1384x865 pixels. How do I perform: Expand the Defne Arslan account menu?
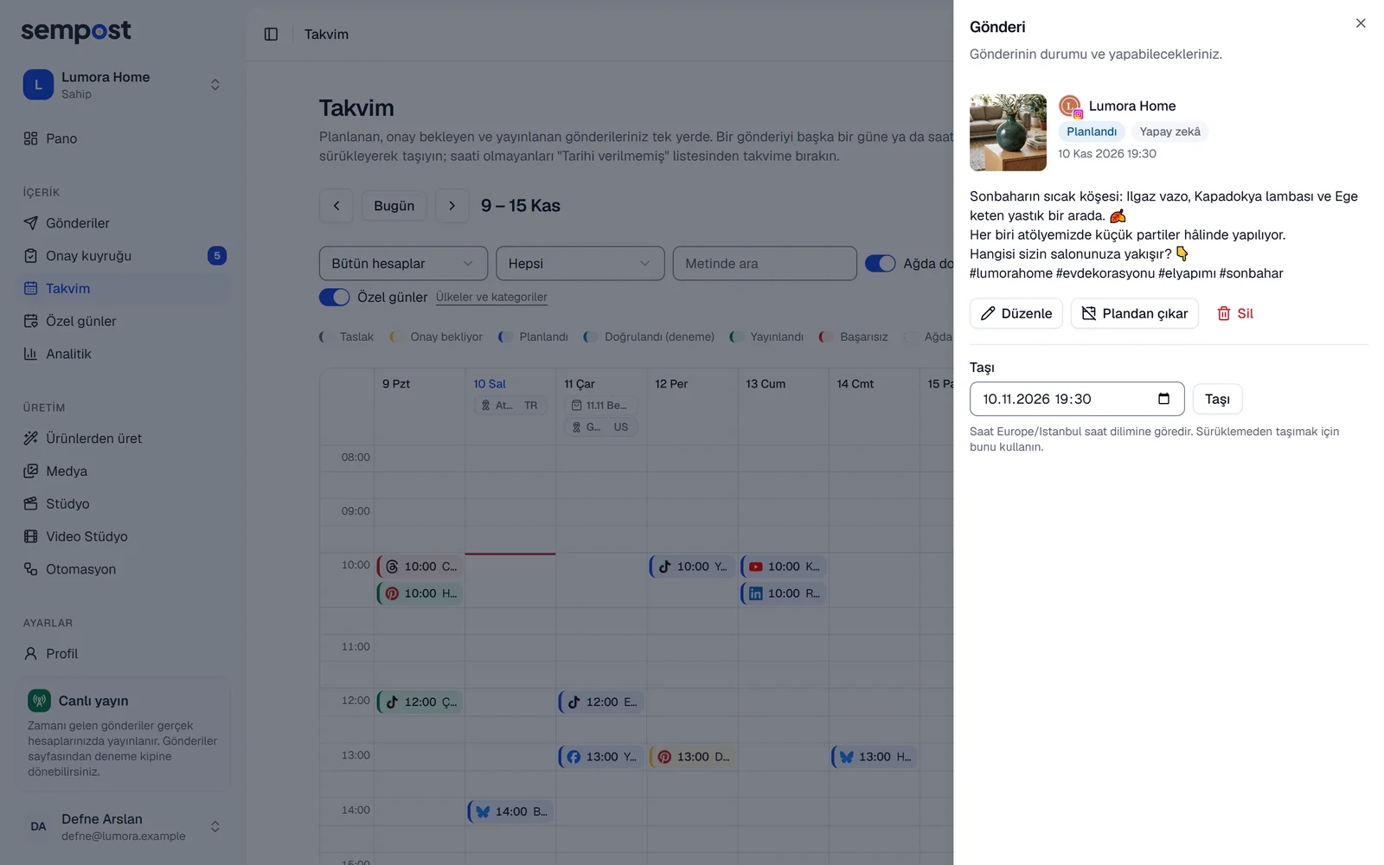(124, 827)
